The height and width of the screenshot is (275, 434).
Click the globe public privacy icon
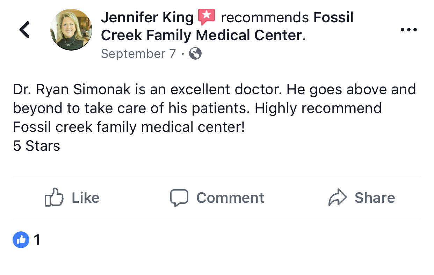click(195, 54)
